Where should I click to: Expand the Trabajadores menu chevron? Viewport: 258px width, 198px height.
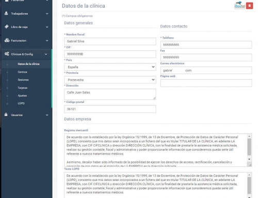point(47,13)
